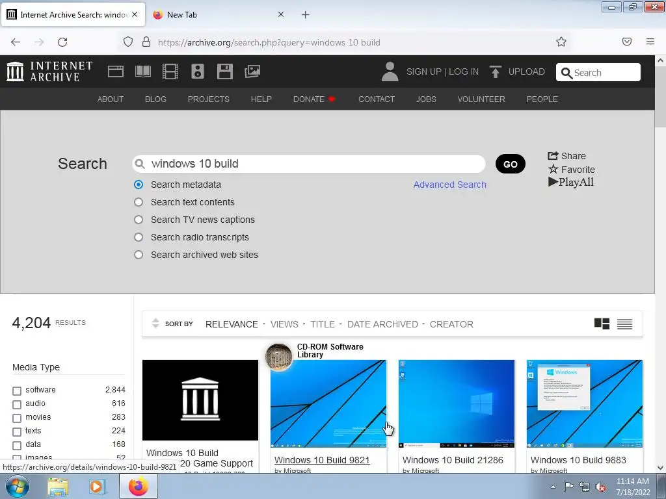Click the muted volume tray icon
Viewport: 666px width, 499px height.
pos(600,487)
